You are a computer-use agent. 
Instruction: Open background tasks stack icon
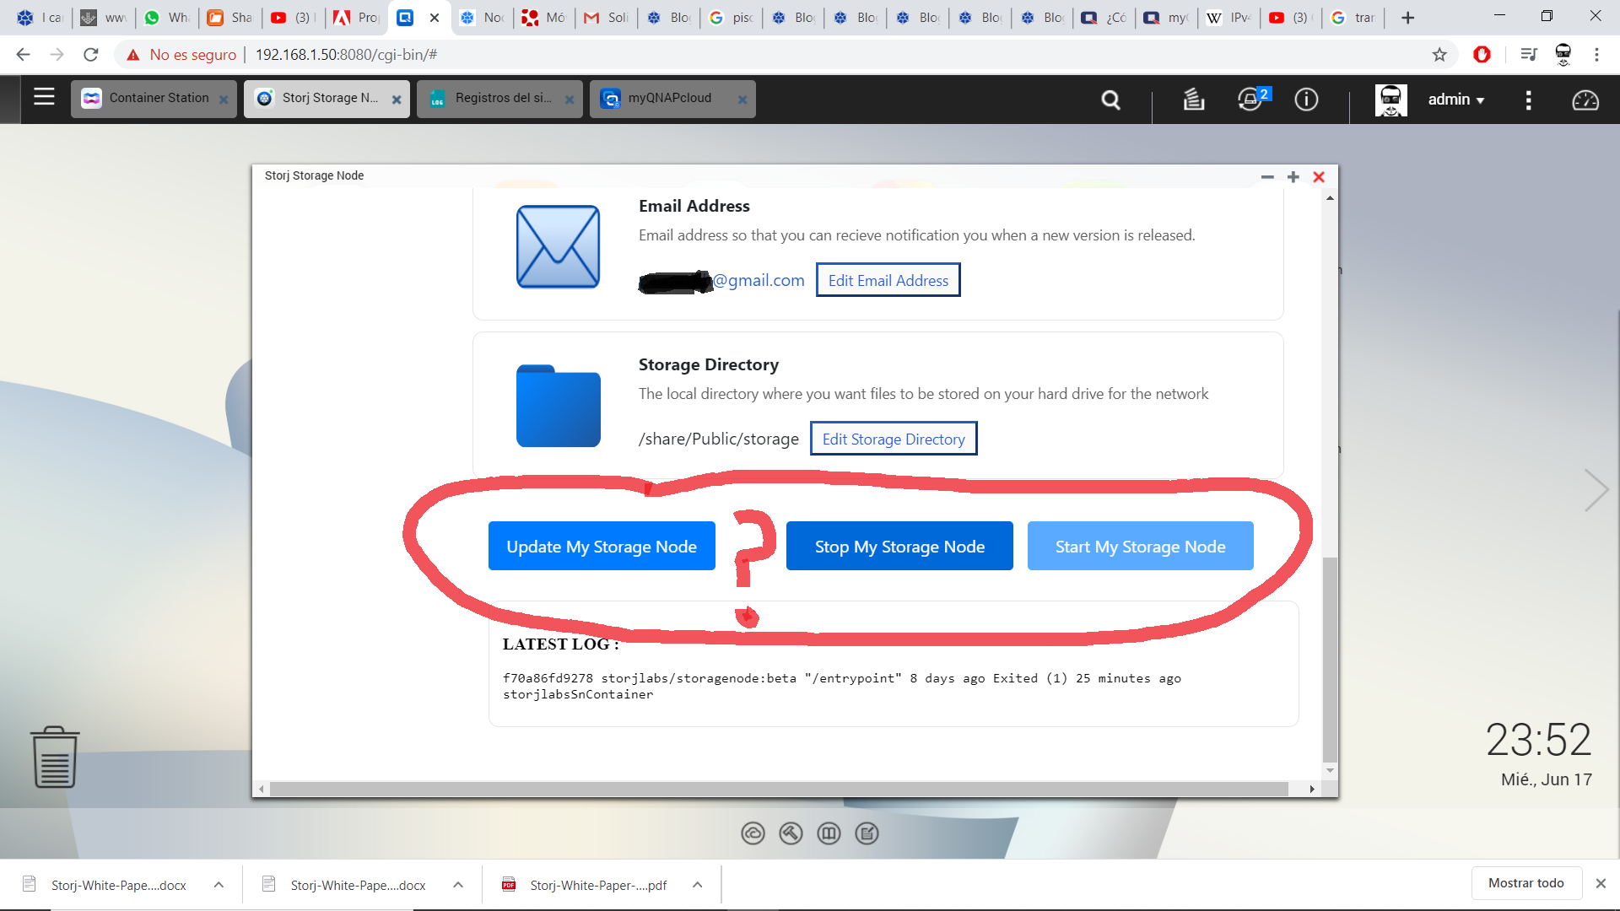[1193, 100]
